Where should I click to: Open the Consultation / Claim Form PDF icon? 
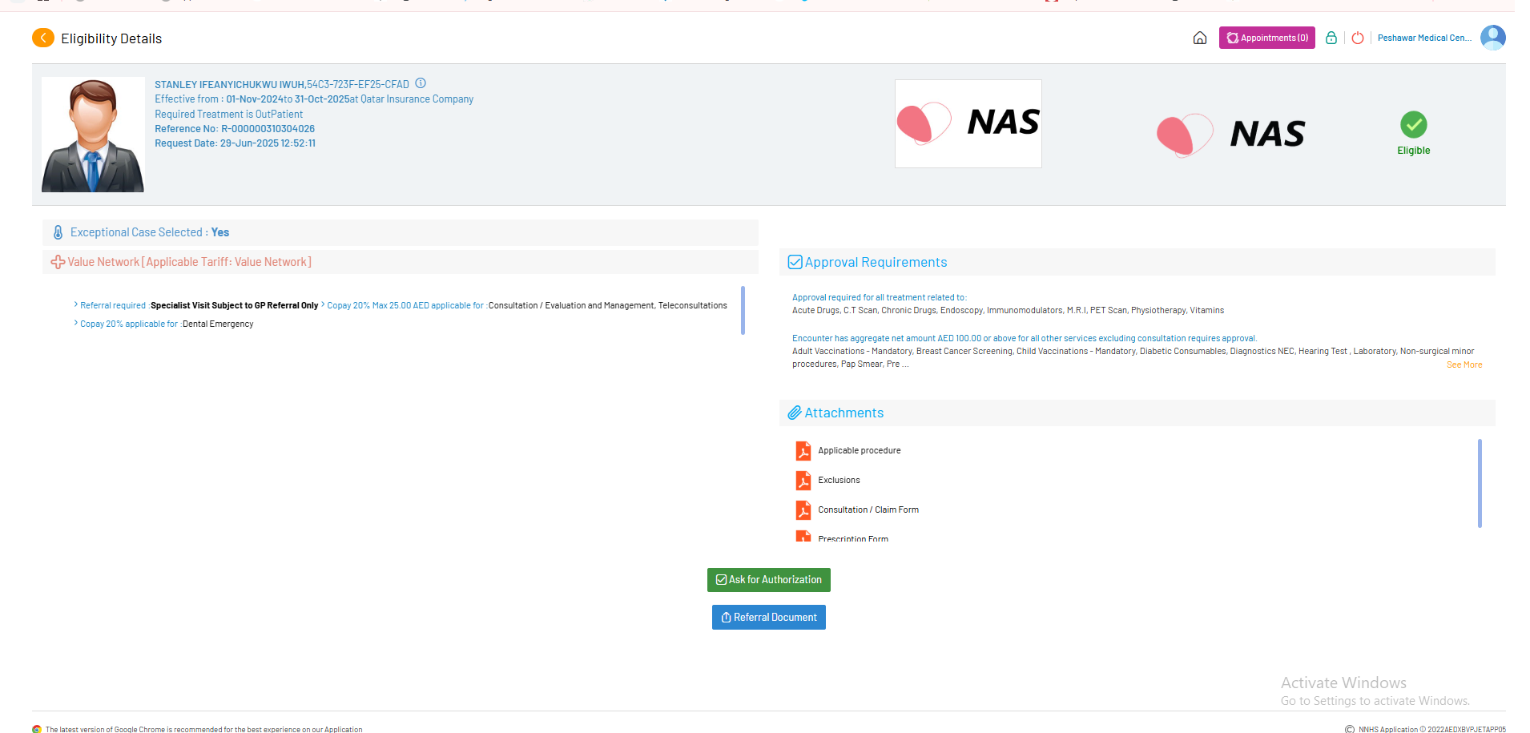(x=803, y=510)
